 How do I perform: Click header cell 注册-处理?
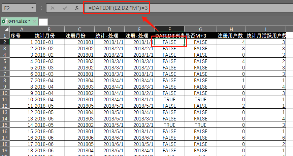pyautogui.click(x=139, y=36)
